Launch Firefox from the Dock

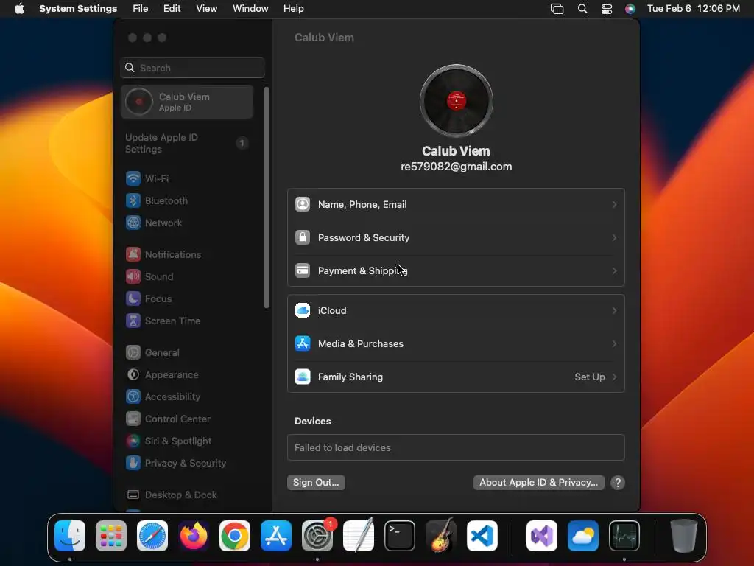pyautogui.click(x=194, y=536)
